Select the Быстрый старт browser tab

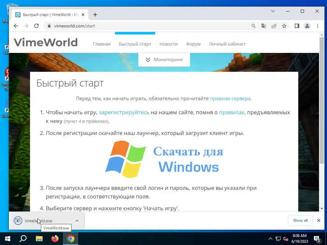click(x=50, y=15)
